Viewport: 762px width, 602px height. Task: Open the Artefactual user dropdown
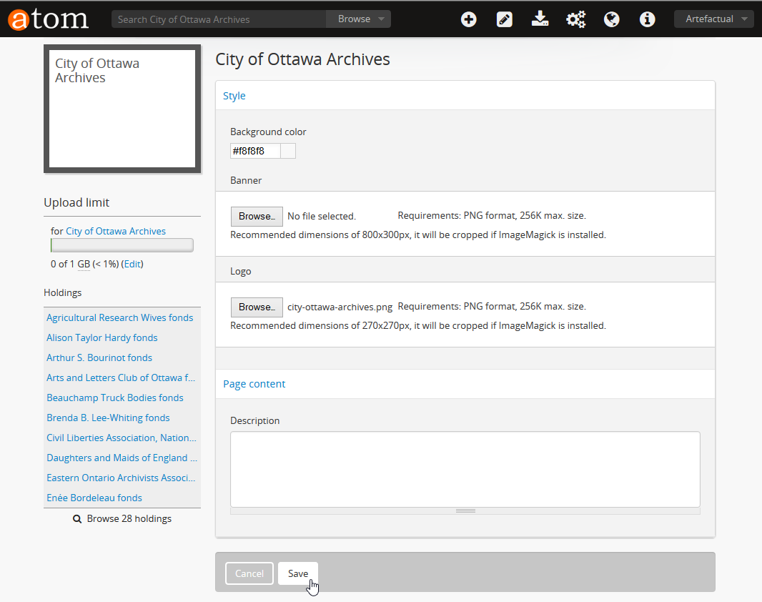point(713,19)
